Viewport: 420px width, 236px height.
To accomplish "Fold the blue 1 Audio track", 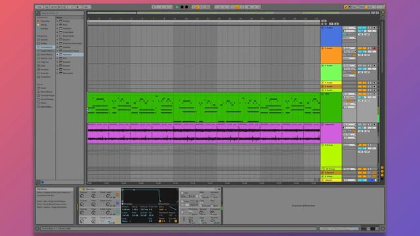I will point(323,28).
